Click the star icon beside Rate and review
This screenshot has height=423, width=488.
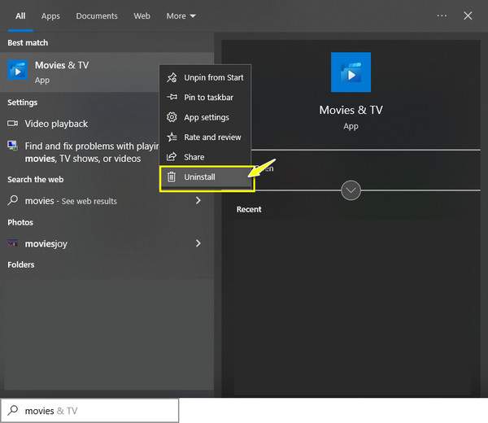click(x=172, y=137)
